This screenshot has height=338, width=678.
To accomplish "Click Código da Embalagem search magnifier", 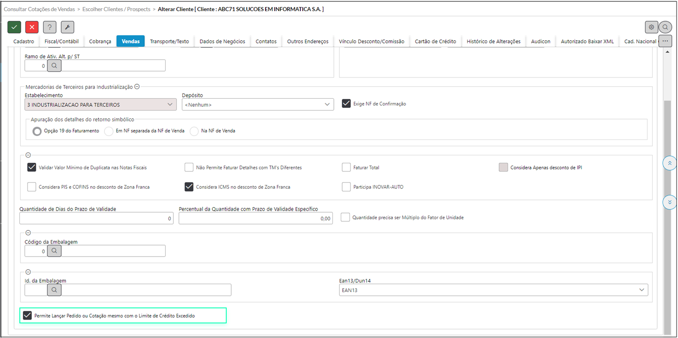I will [x=54, y=251].
